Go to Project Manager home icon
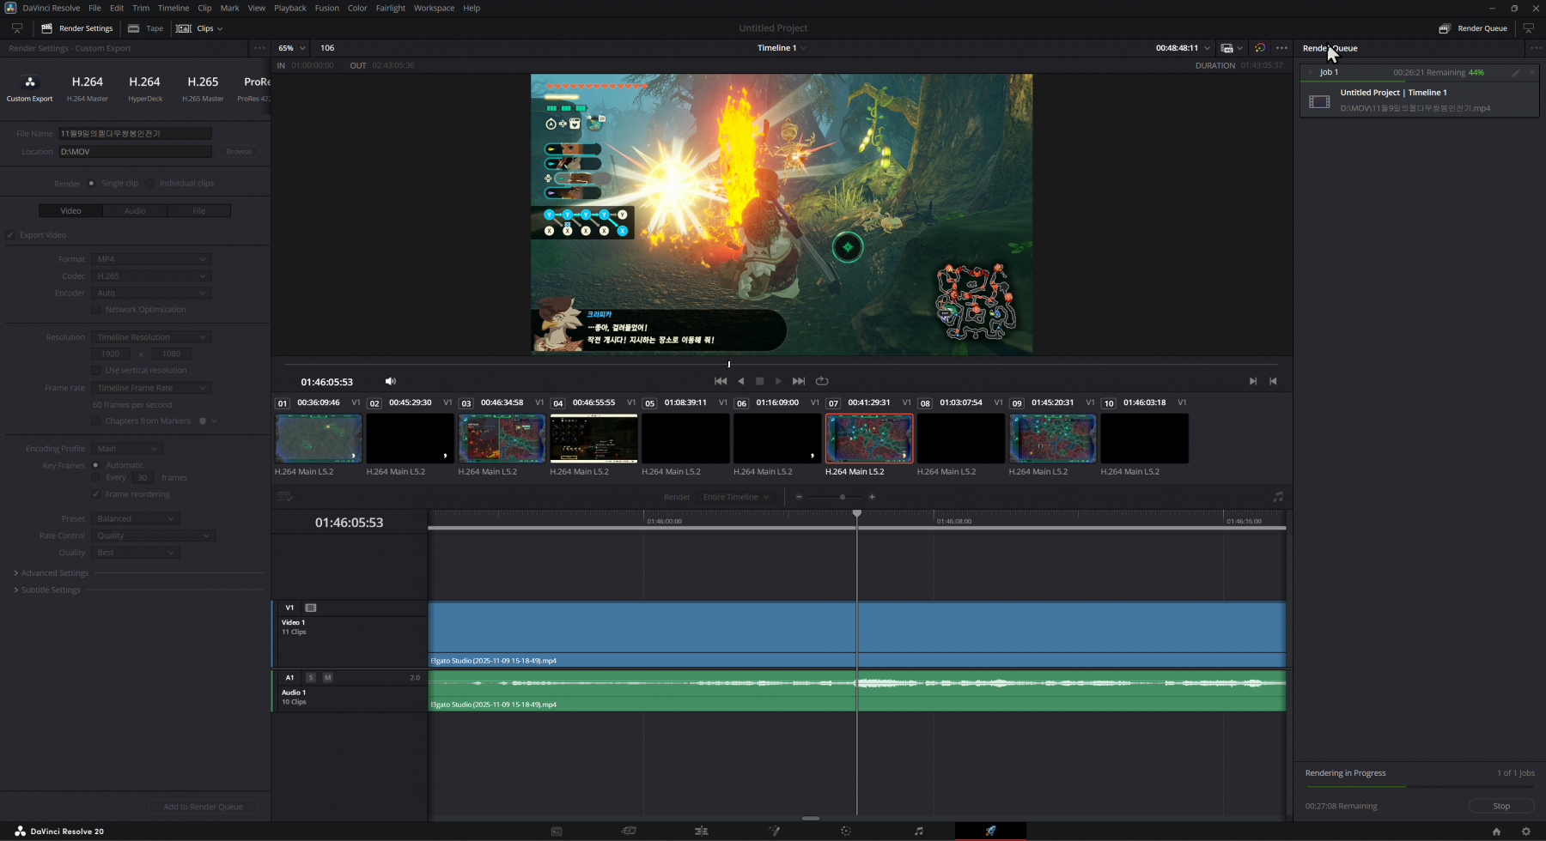The height and width of the screenshot is (841, 1546). click(x=1496, y=831)
